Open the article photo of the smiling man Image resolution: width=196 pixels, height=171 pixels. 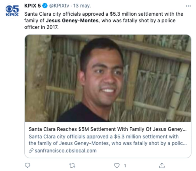pos(108,78)
